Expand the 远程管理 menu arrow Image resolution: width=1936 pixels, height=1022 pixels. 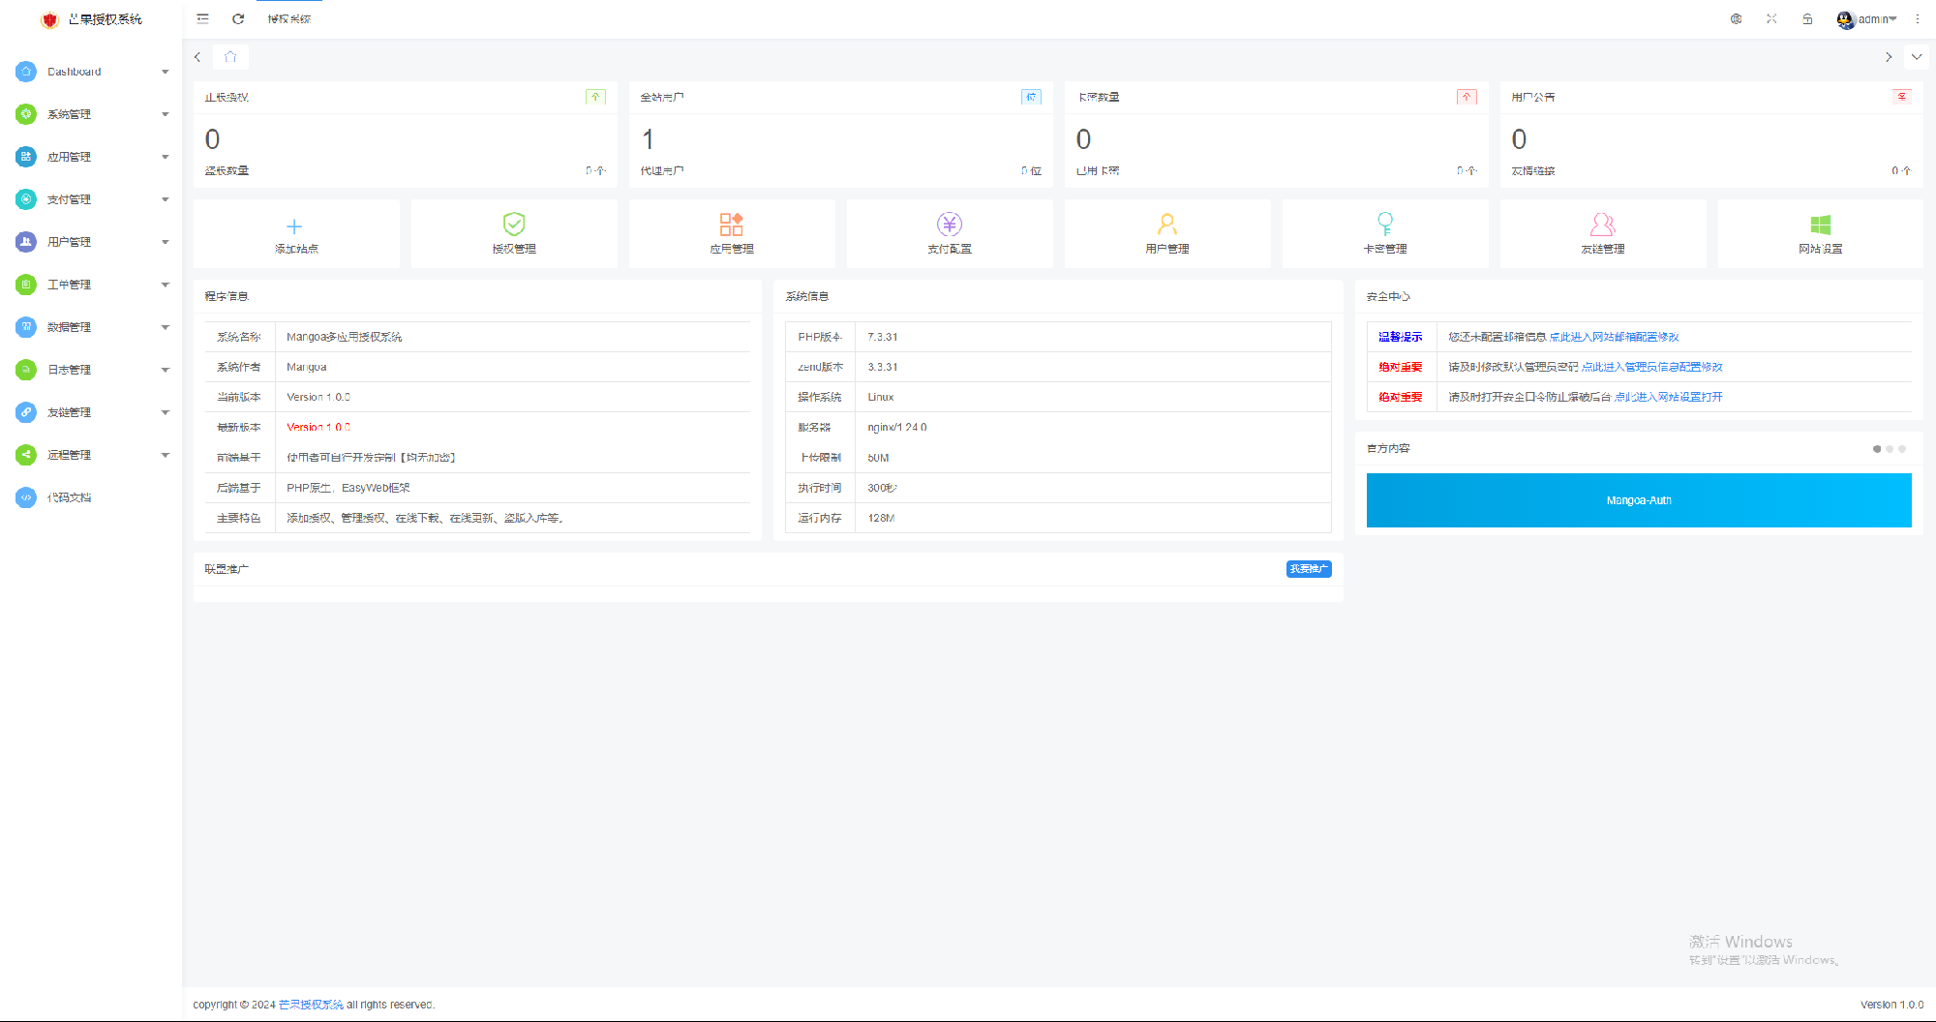tap(166, 455)
